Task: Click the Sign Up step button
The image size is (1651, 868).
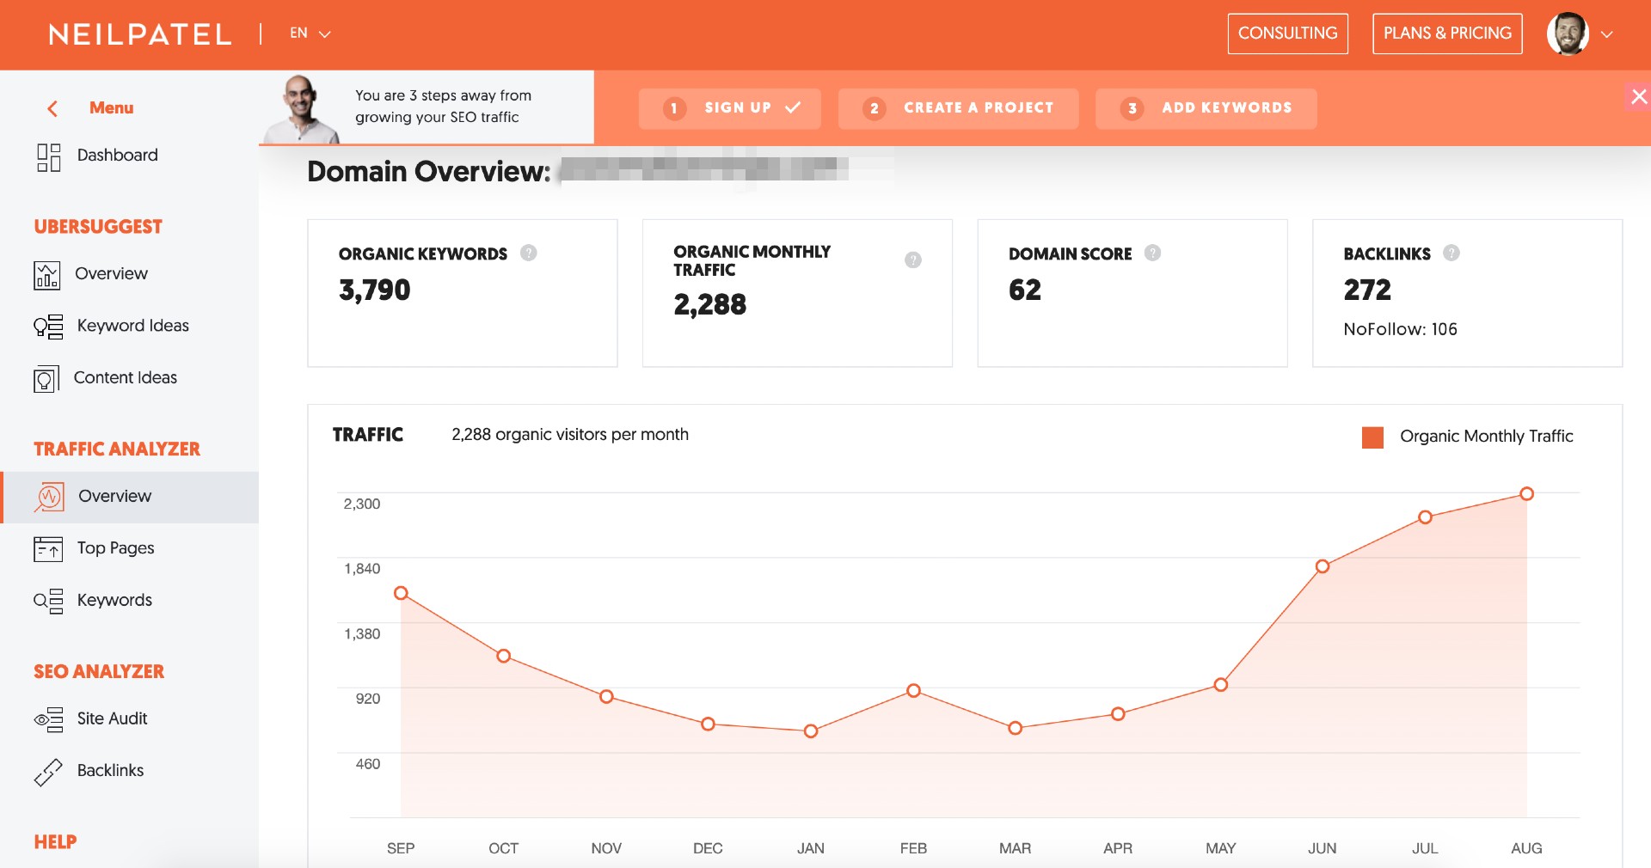Action: (x=730, y=108)
